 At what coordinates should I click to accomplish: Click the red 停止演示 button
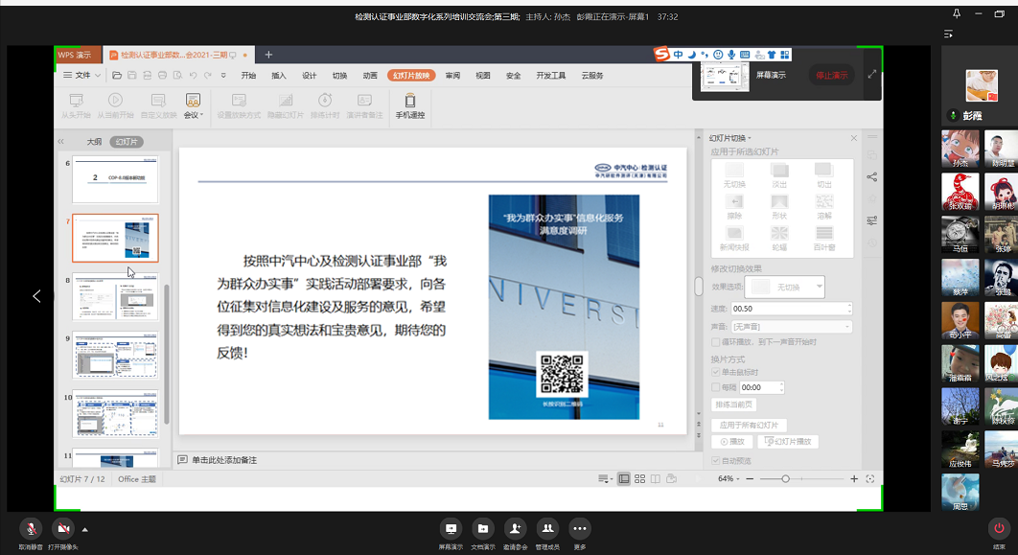coord(832,76)
